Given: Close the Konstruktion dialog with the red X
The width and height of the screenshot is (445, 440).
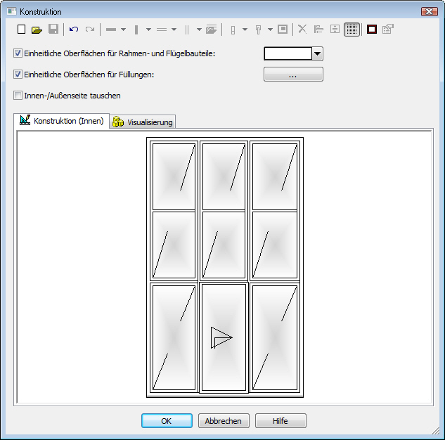Looking at the screenshot, I should [x=430, y=12].
